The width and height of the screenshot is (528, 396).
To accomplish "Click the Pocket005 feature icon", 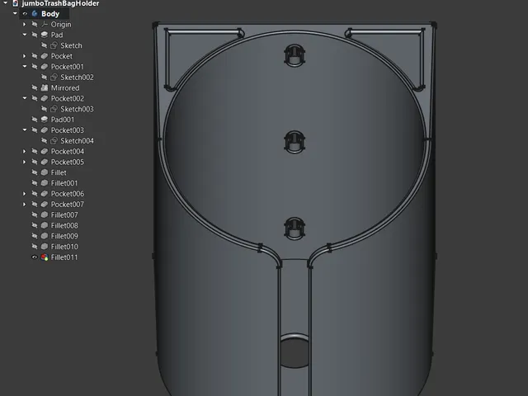I will click(x=45, y=162).
